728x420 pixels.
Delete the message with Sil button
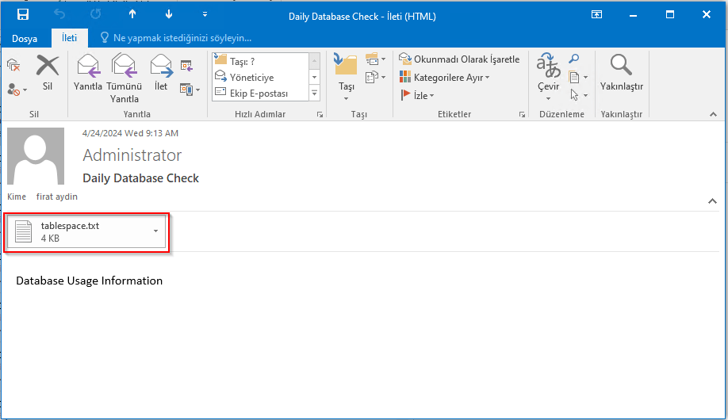click(48, 72)
